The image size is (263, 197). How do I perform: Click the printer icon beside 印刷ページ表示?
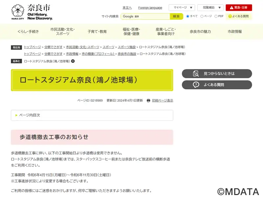point(149,100)
